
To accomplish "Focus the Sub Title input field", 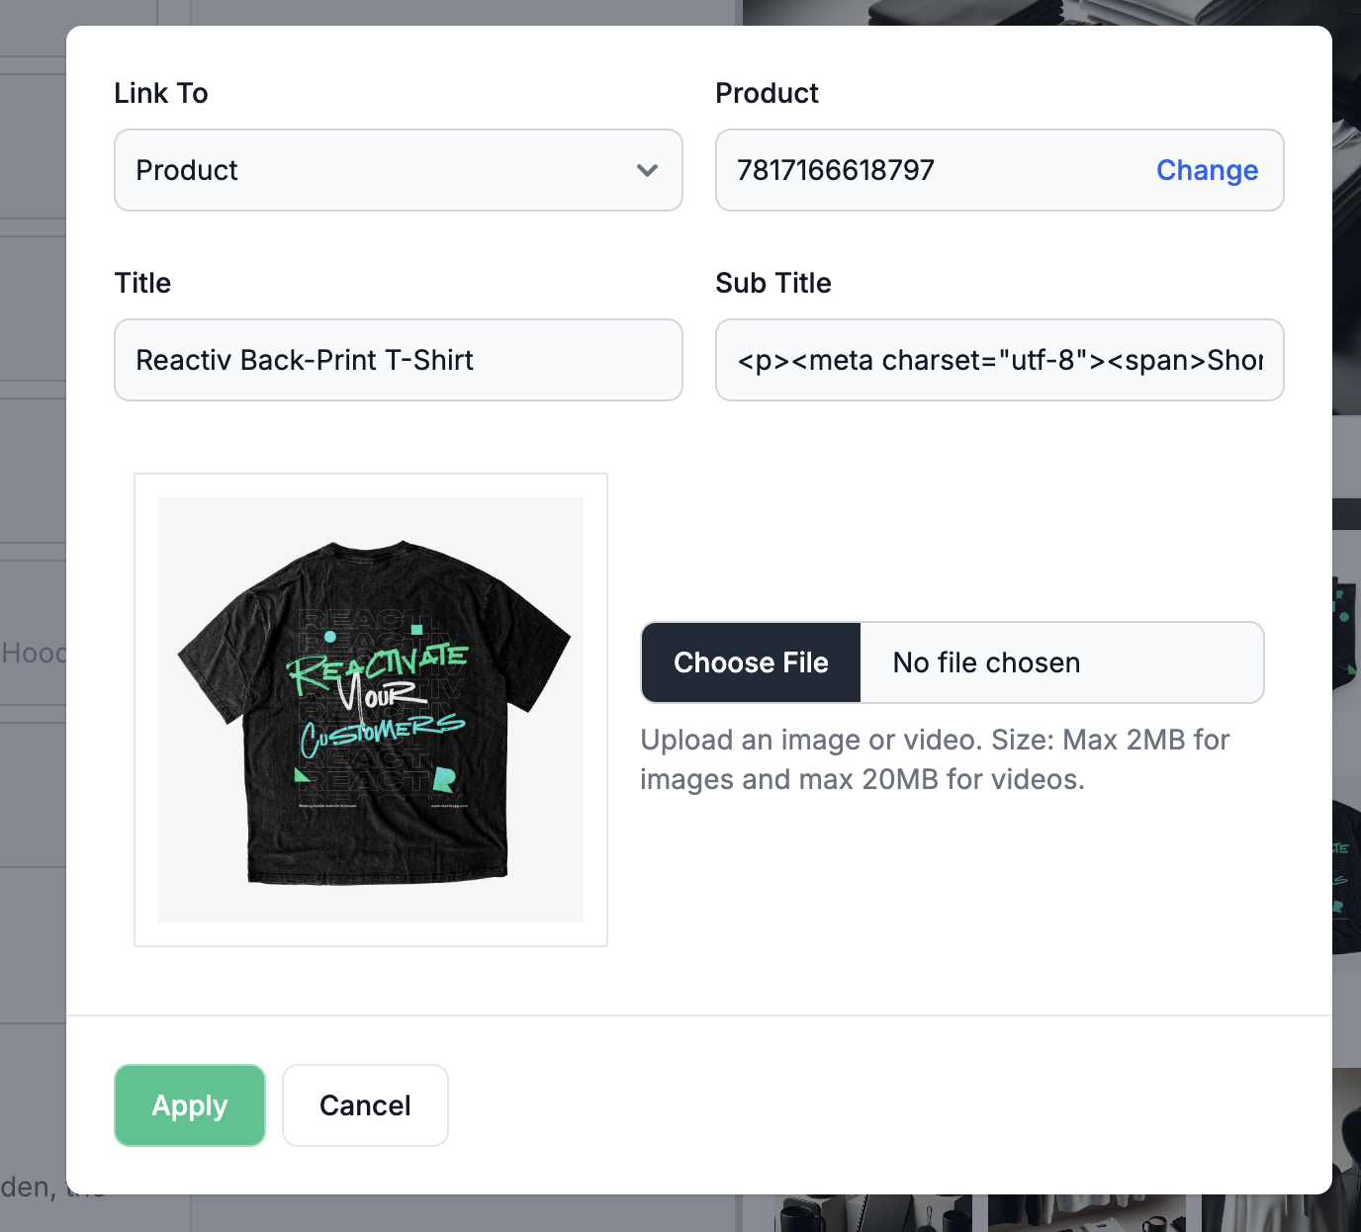I will pos(999,360).
